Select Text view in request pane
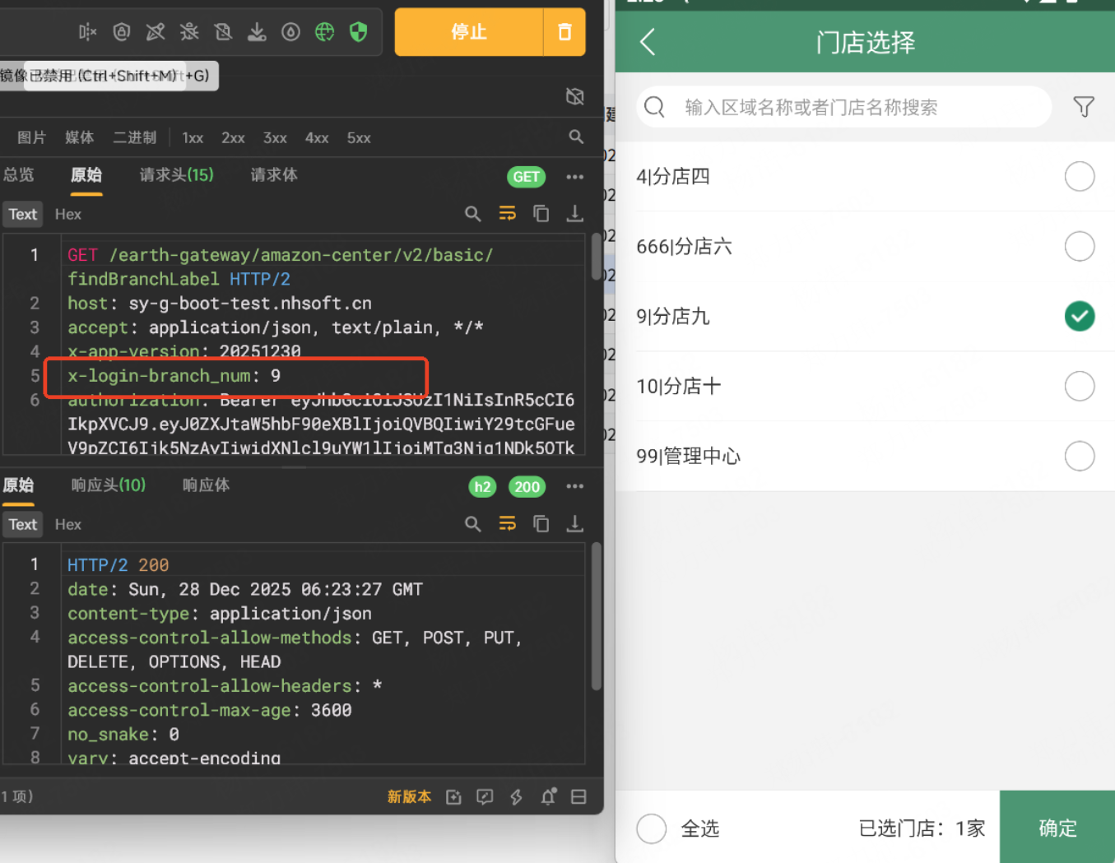 [23, 214]
